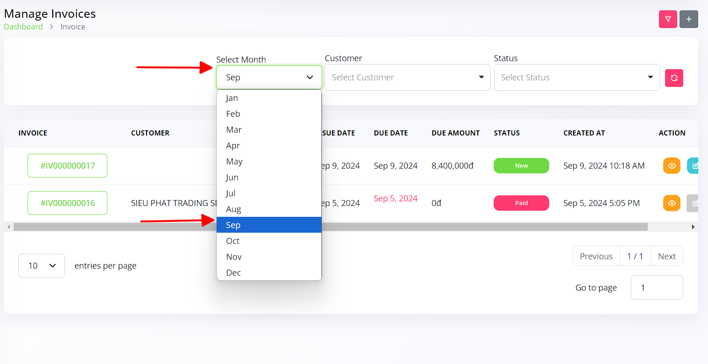Choose Dec from the month list
The width and height of the screenshot is (708, 364).
[x=269, y=273]
